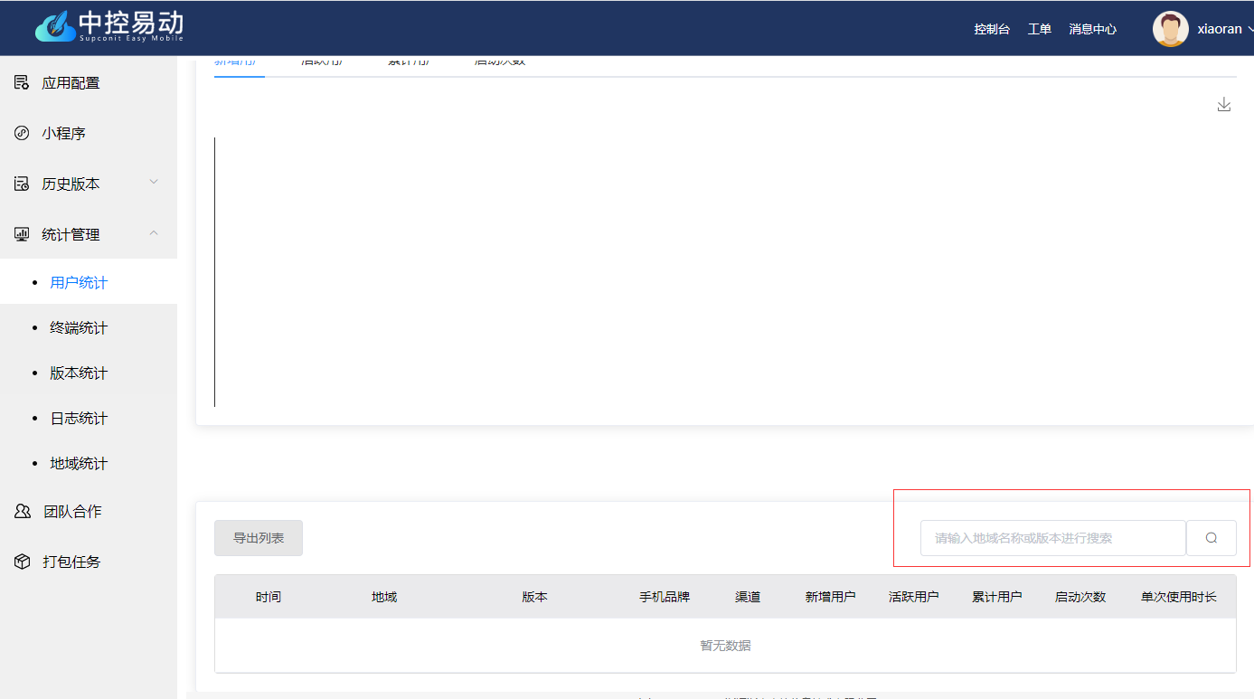This screenshot has height=699, width=1254.
Task: Click the 打包任务 box icon
Action: coord(23,562)
